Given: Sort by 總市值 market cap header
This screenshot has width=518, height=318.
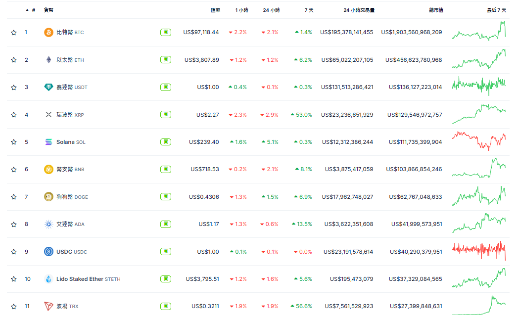Looking at the screenshot, I should pyautogui.click(x=435, y=10).
